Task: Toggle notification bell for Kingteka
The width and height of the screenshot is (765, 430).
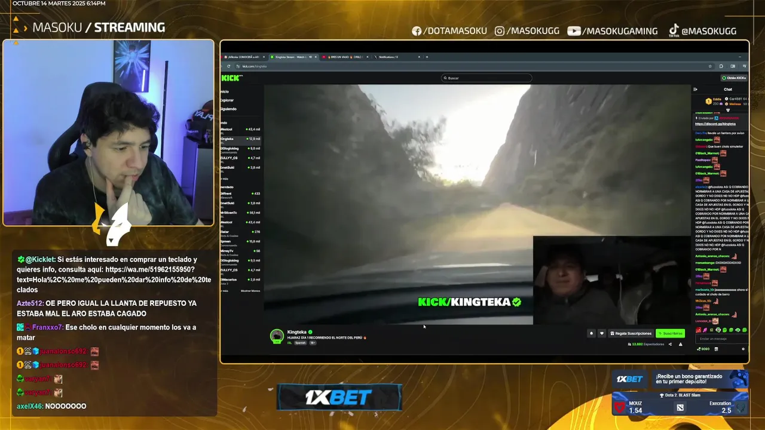Action: pos(592,333)
